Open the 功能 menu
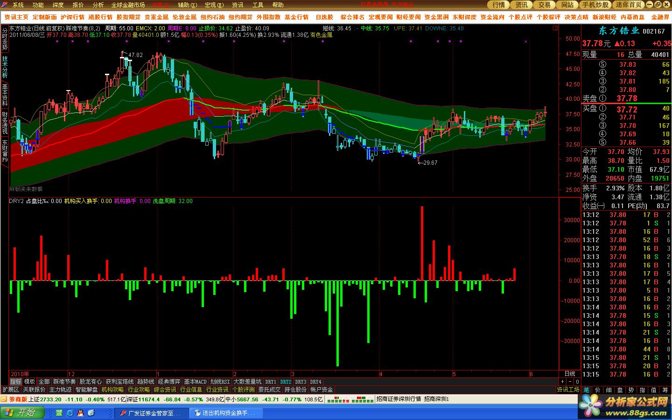Viewport: 672px width, 420px height. (x=38, y=5)
